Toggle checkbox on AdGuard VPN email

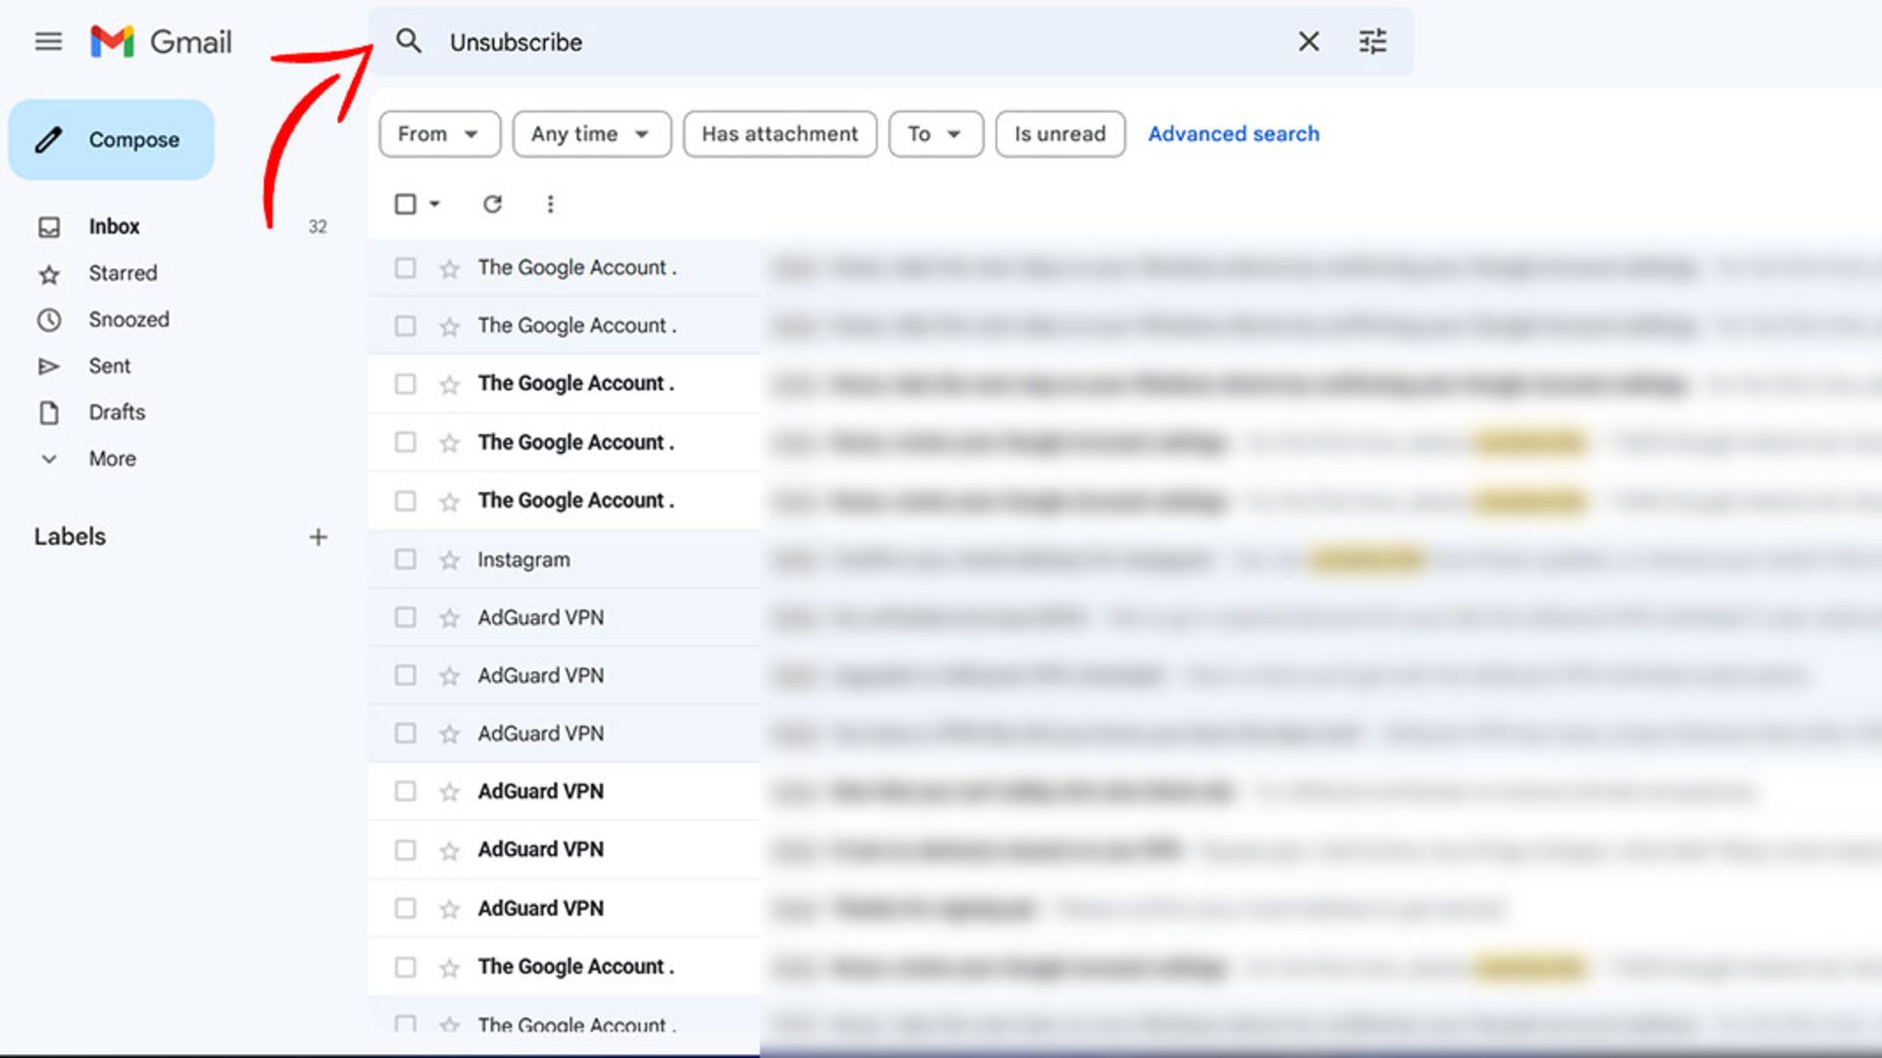click(x=405, y=616)
